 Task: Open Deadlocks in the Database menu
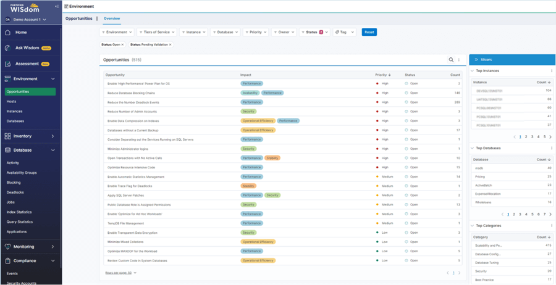(x=14, y=192)
